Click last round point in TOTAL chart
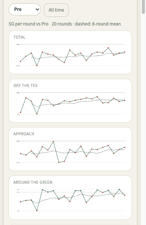Viewport: 146px width, 225px height. 125,52
